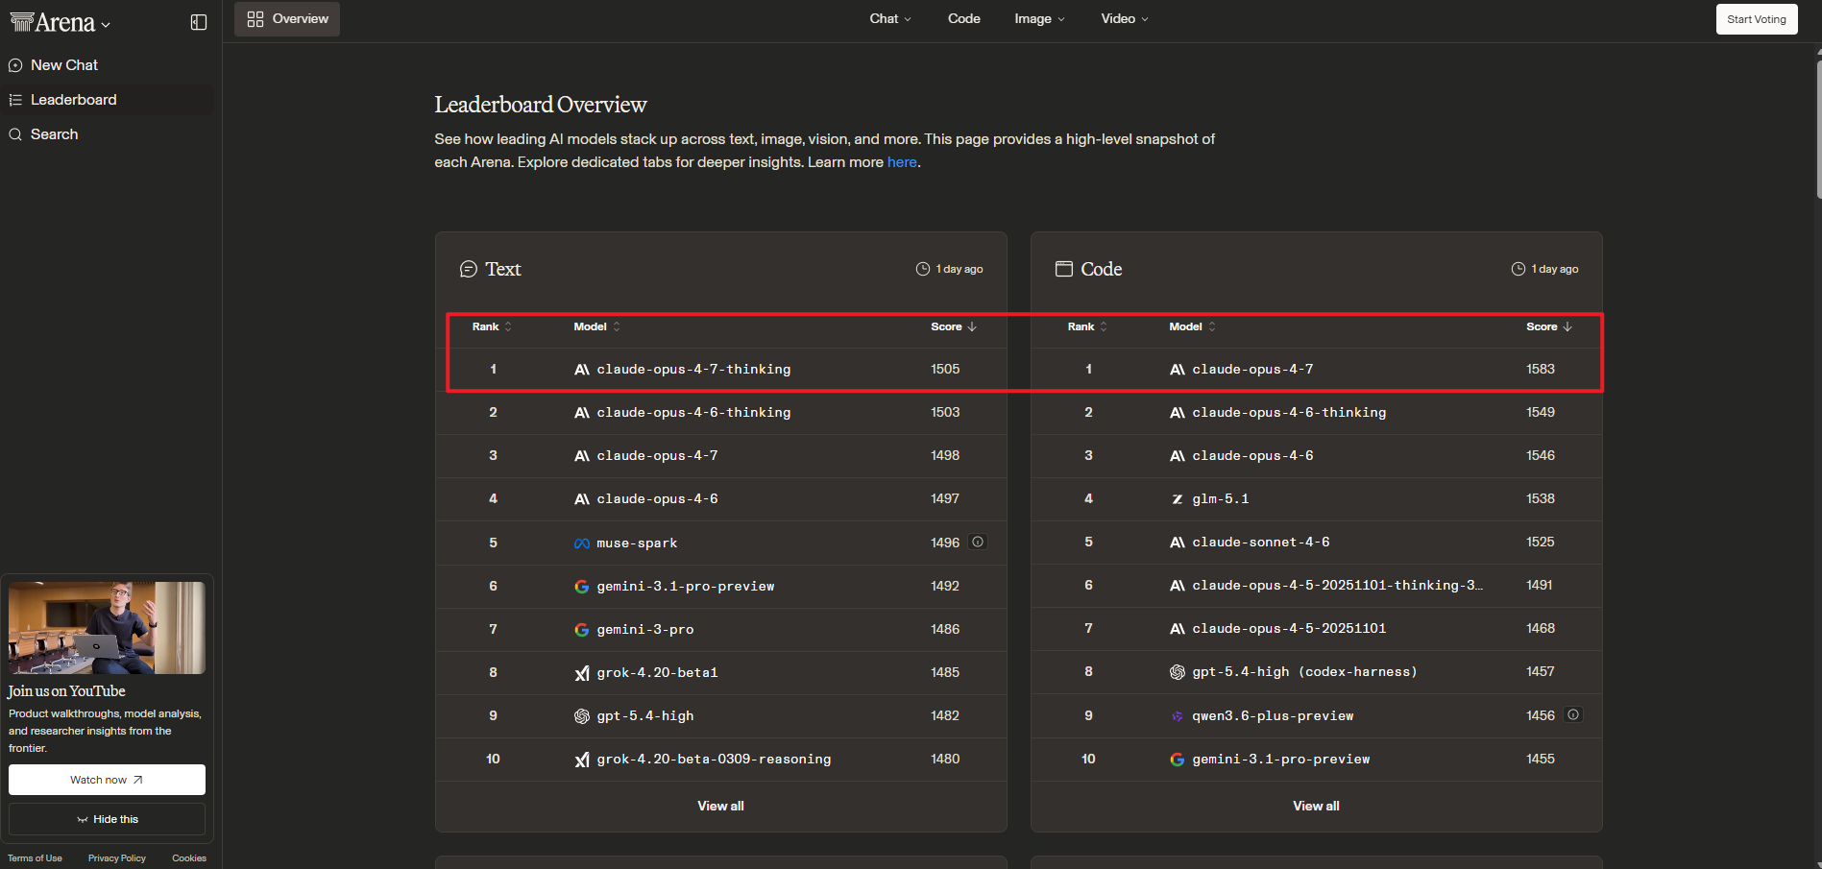Click the Z icon beside glm-5.1
This screenshot has width=1822, height=869.
[1178, 499]
